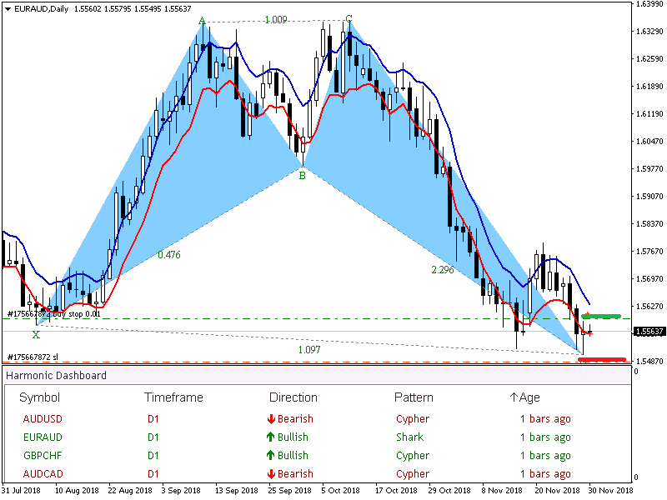Click the Bearish label in AUDUSD row

pos(295,419)
